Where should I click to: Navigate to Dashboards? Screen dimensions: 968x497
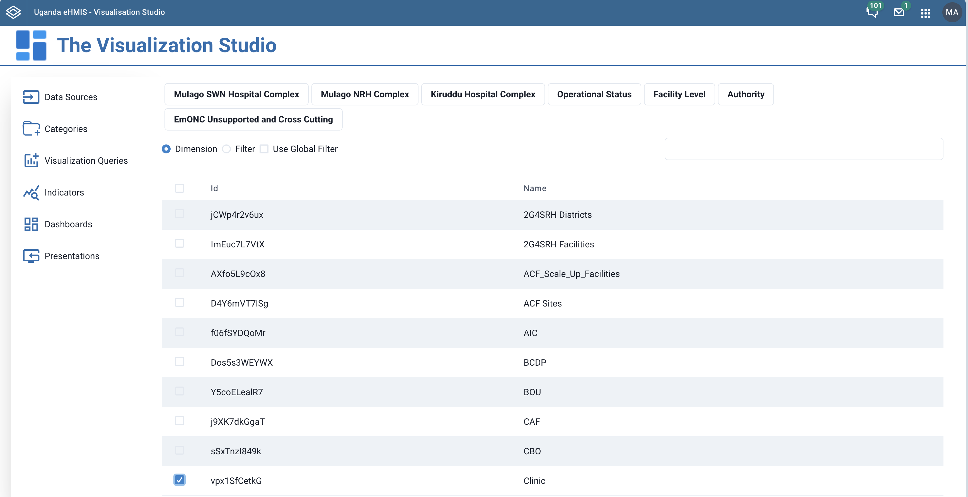(68, 224)
